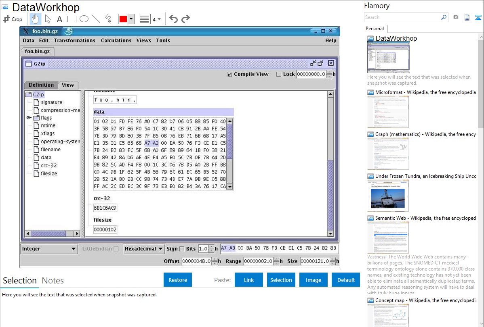Image resolution: width=484 pixels, height=327 pixels.
Task: Switch to the Definition tab
Action: (x=41, y=85)
